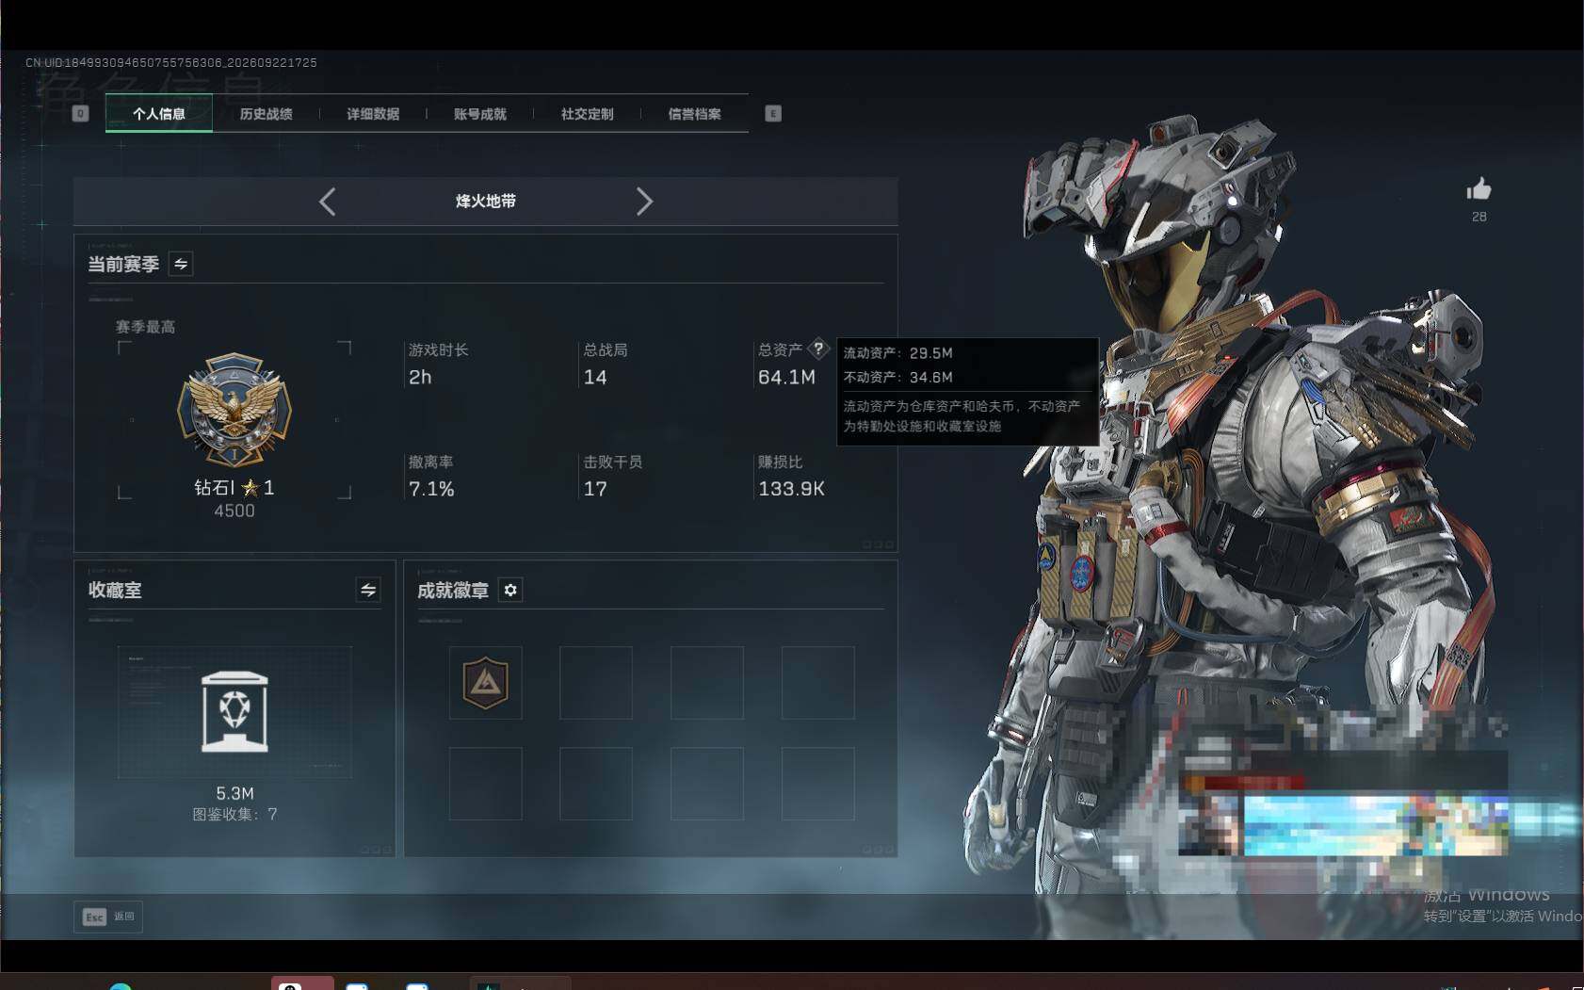Click the 击败干员 value 17
The height and width of the screenshot is (990, 1584).
pyautogui.click(x=595, y=489)
